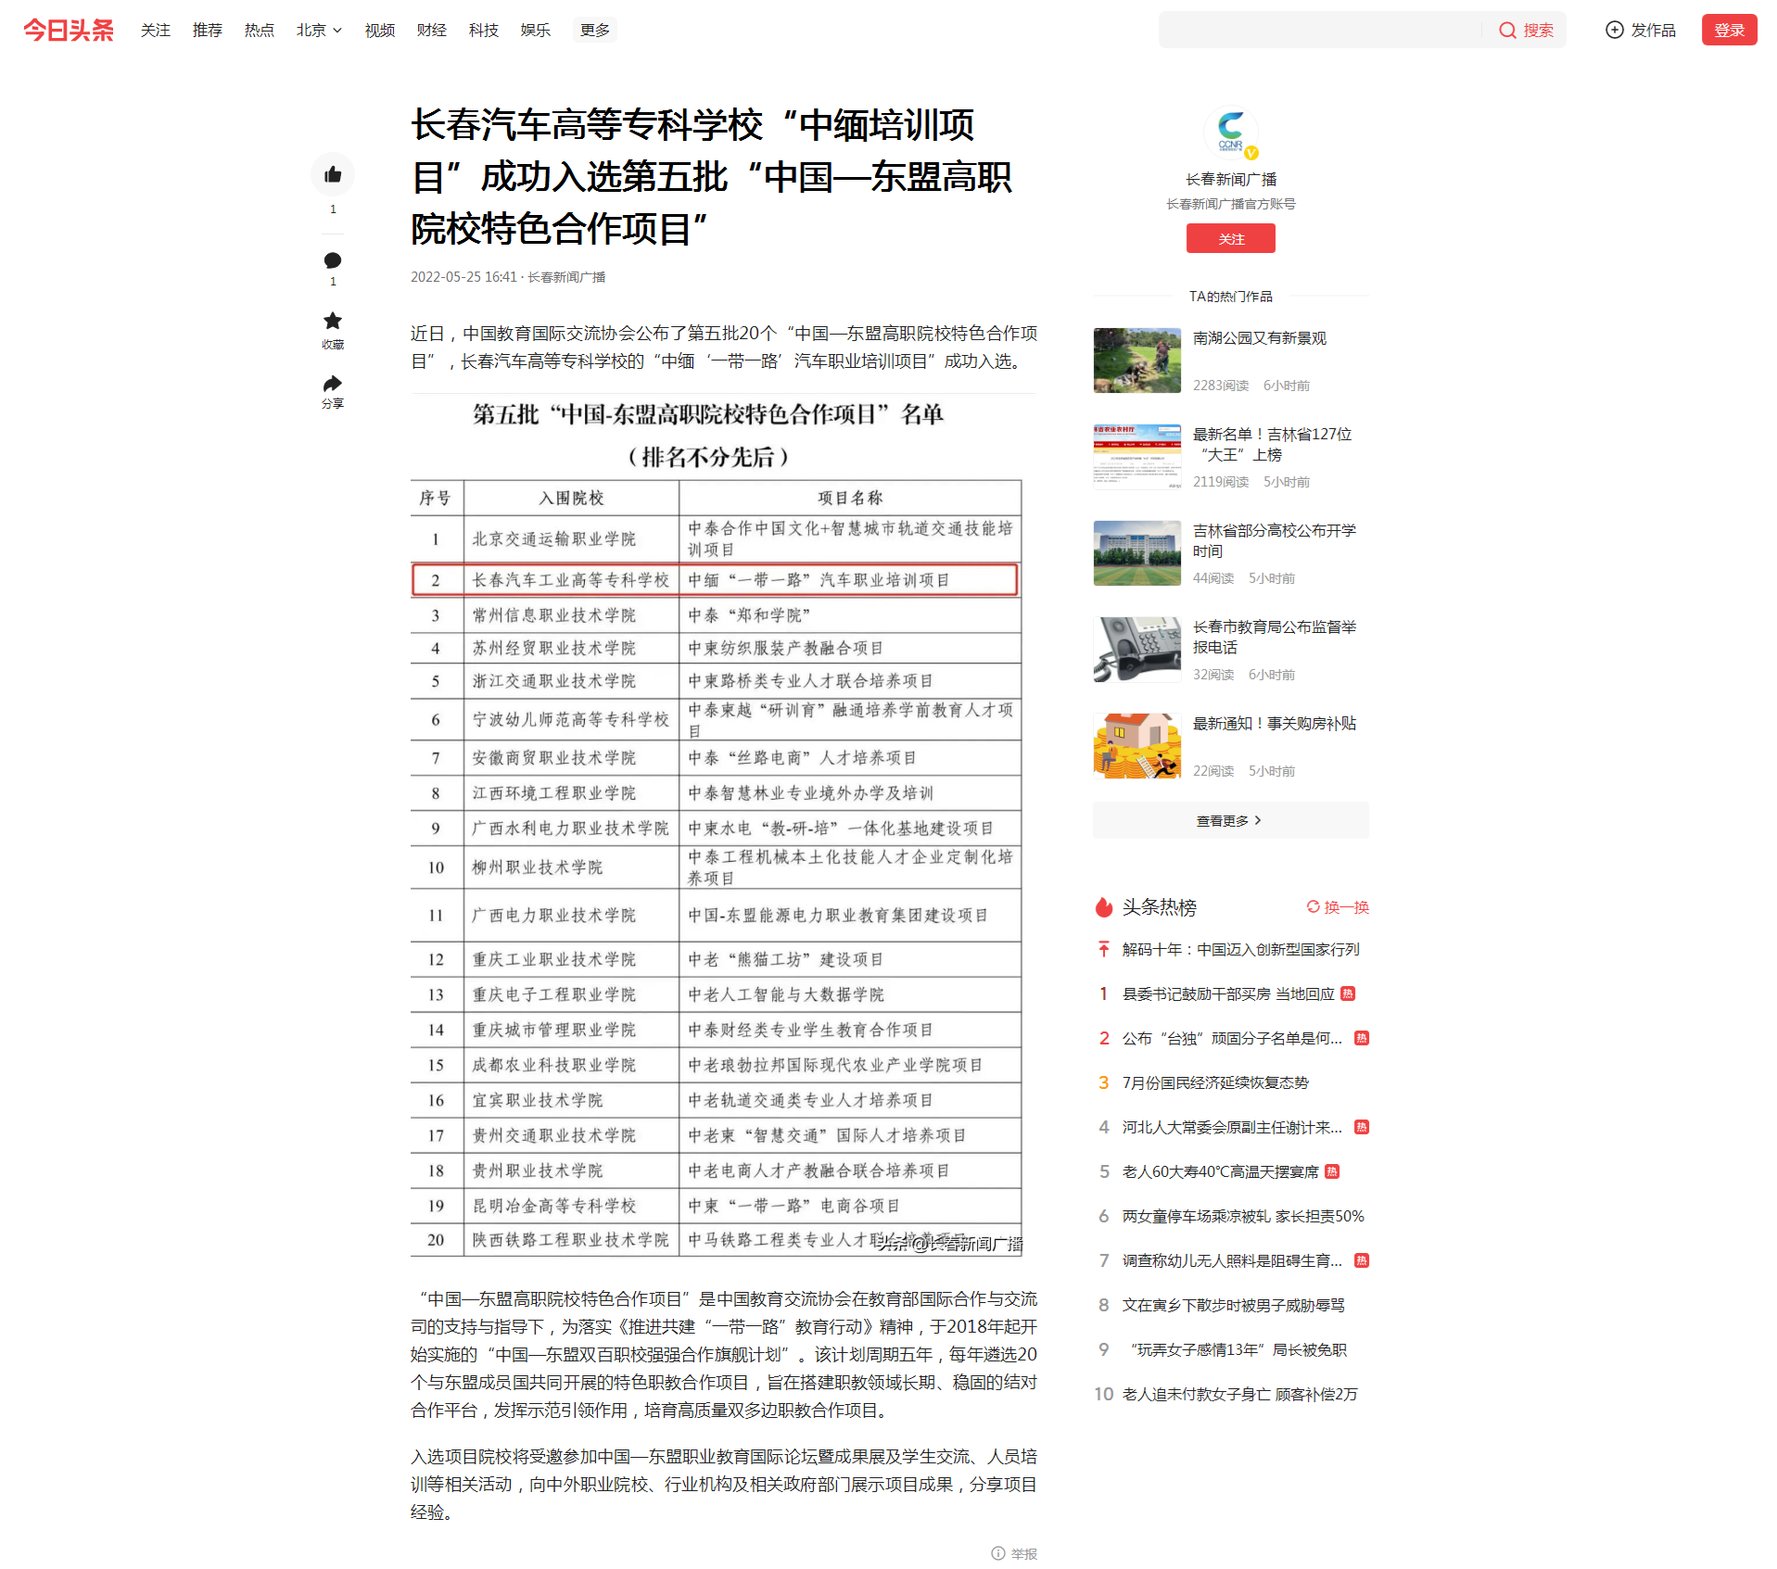The width and height of the screenshot is (1777, 1569).
Task: Expand the 北京 location dropdown
Action: point(318,30)
